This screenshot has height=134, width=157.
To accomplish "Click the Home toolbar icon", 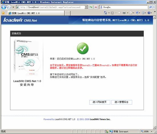I will tap(105, 13).
